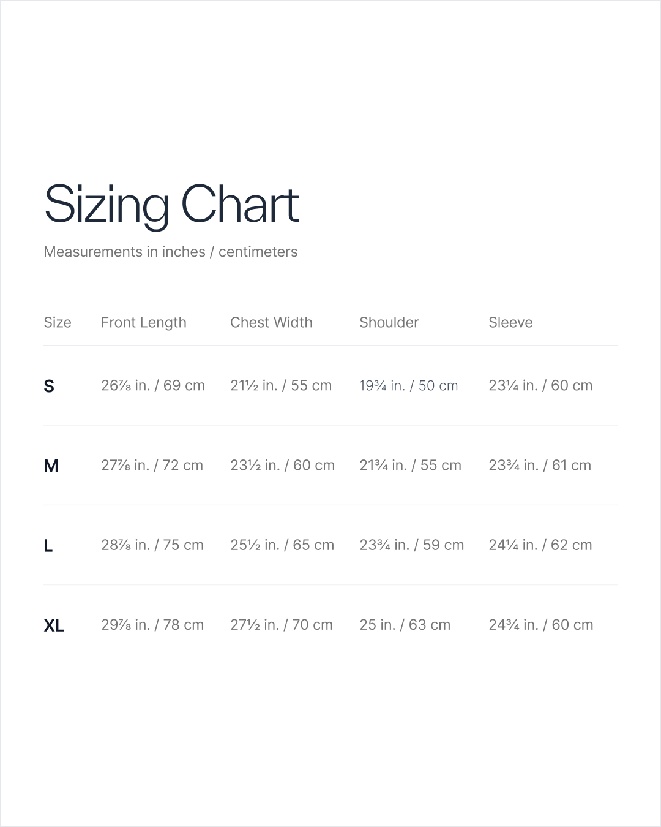
Task: Click the S size row label
Action: click(49, 386)
